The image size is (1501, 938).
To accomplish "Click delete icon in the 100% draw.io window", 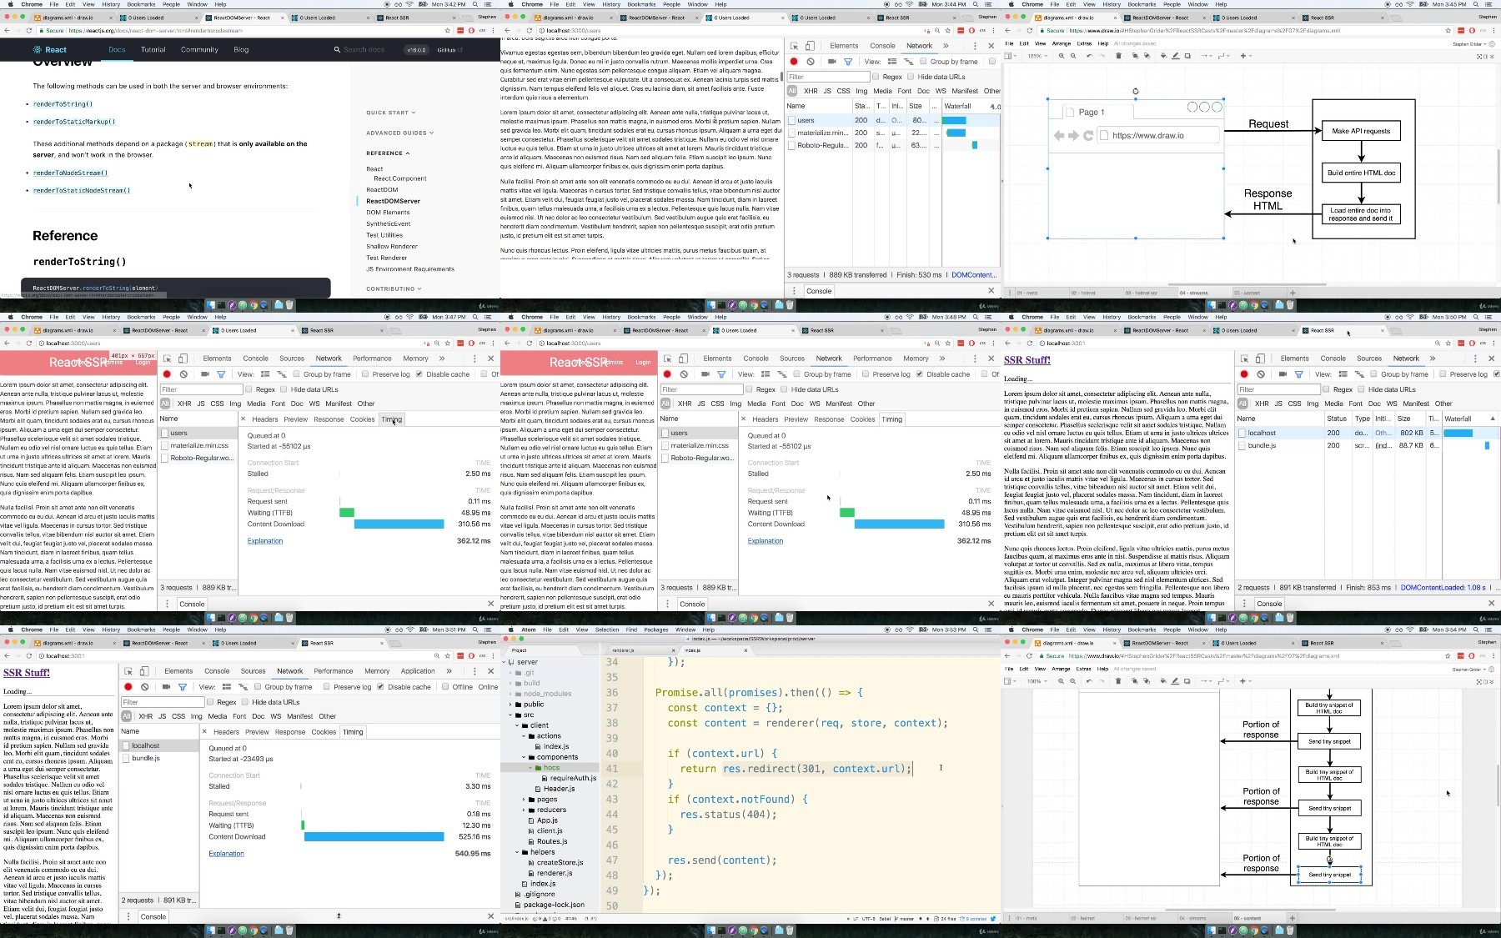I will [x=1118, y=681].
